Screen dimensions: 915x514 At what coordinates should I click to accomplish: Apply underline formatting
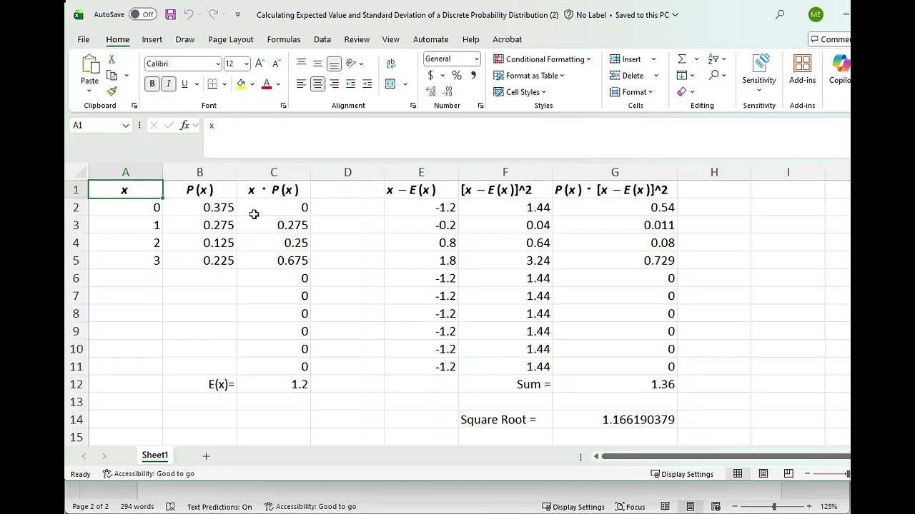click(x=184, y=84)
